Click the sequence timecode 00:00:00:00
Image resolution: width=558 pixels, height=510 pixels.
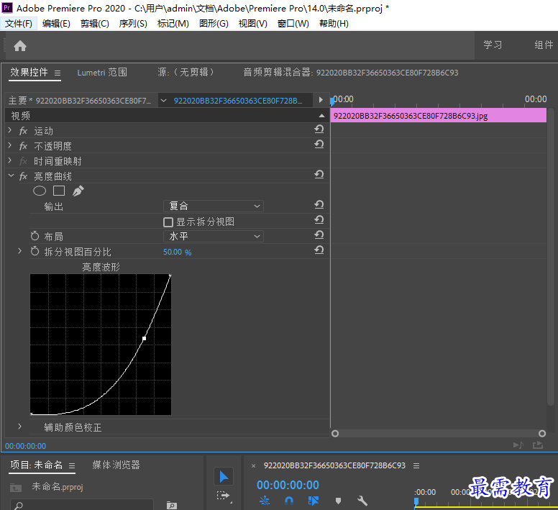pos(288,485)
